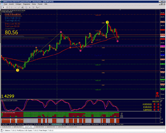This screenshot has height=133, width=166.
Task: Open the Einfügen menu
Action: coord(18,4)
